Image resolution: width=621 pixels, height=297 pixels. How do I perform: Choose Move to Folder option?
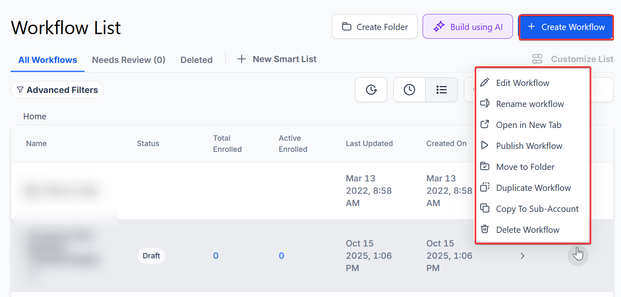pyautogui.click(x=525, y=167)
